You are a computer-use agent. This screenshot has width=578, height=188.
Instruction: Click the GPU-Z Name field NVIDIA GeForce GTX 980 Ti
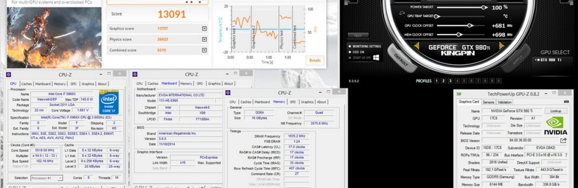pyautogui.click(x=512, y=111)
